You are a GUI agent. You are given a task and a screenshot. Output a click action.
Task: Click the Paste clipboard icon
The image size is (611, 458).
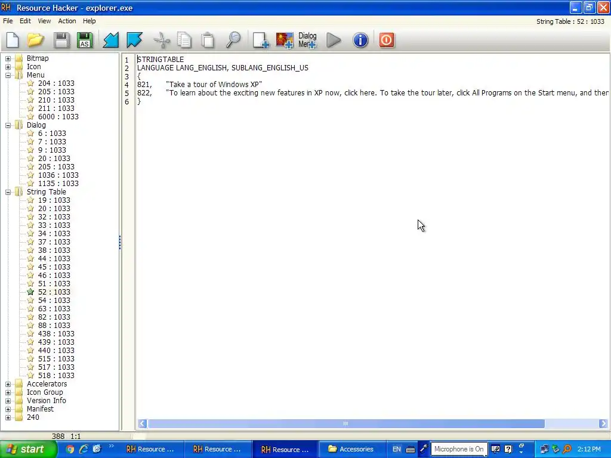pyautogui.click(x=208, y=40)
